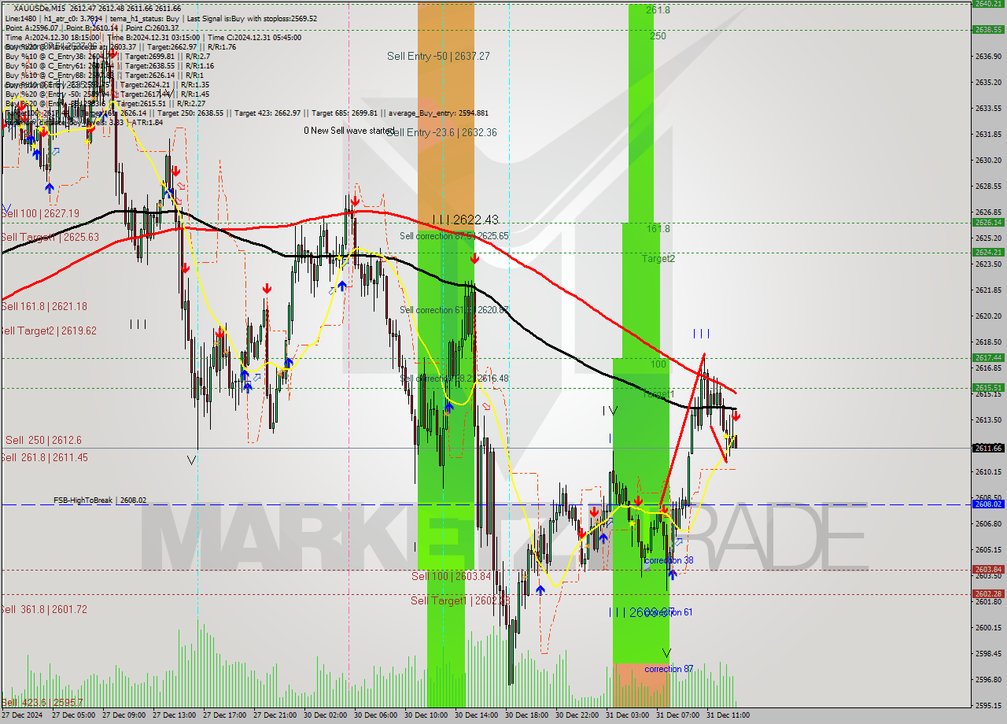Image resolution: width=1007 pixels, height=724 pixels.
Task: Select the 'Sell 423.6 | 2595.7' label
Action: 42,702
